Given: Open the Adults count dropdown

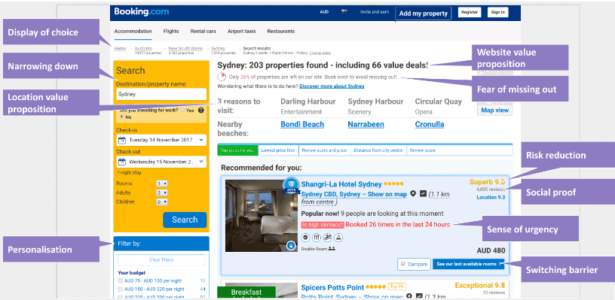Looking at the screenshot, I should [162, 192].
